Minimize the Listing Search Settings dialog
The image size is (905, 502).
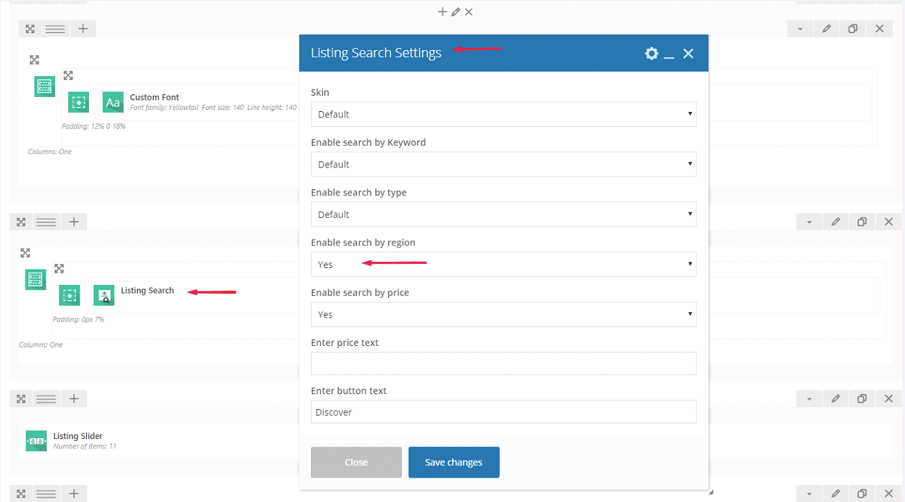click(669, 54)
